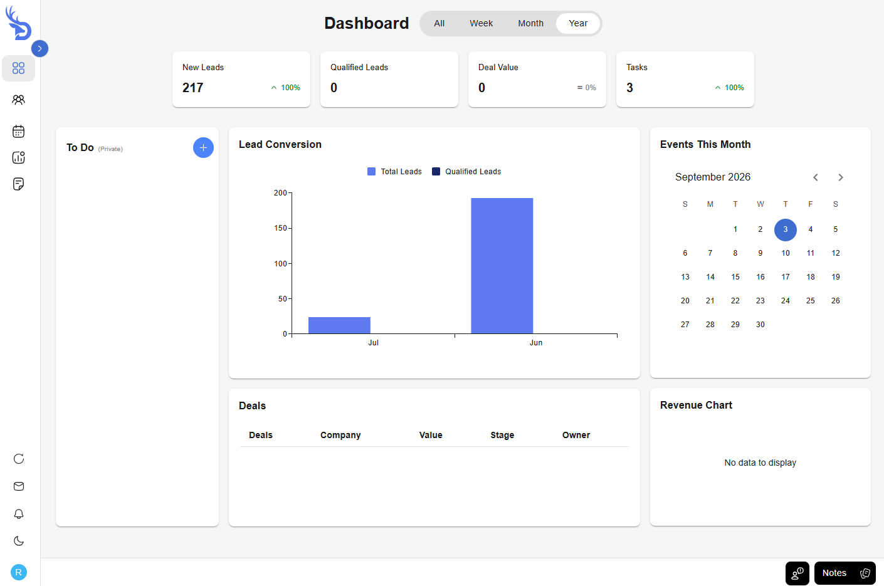
Task: Select September 10 in the calendar
Action: pos(786,253)
